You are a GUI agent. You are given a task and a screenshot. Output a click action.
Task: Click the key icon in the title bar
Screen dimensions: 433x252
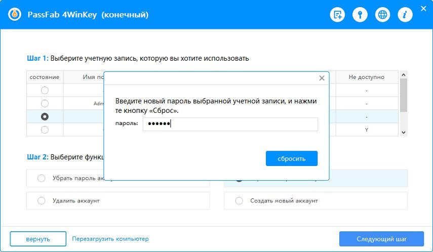(360, 15)
